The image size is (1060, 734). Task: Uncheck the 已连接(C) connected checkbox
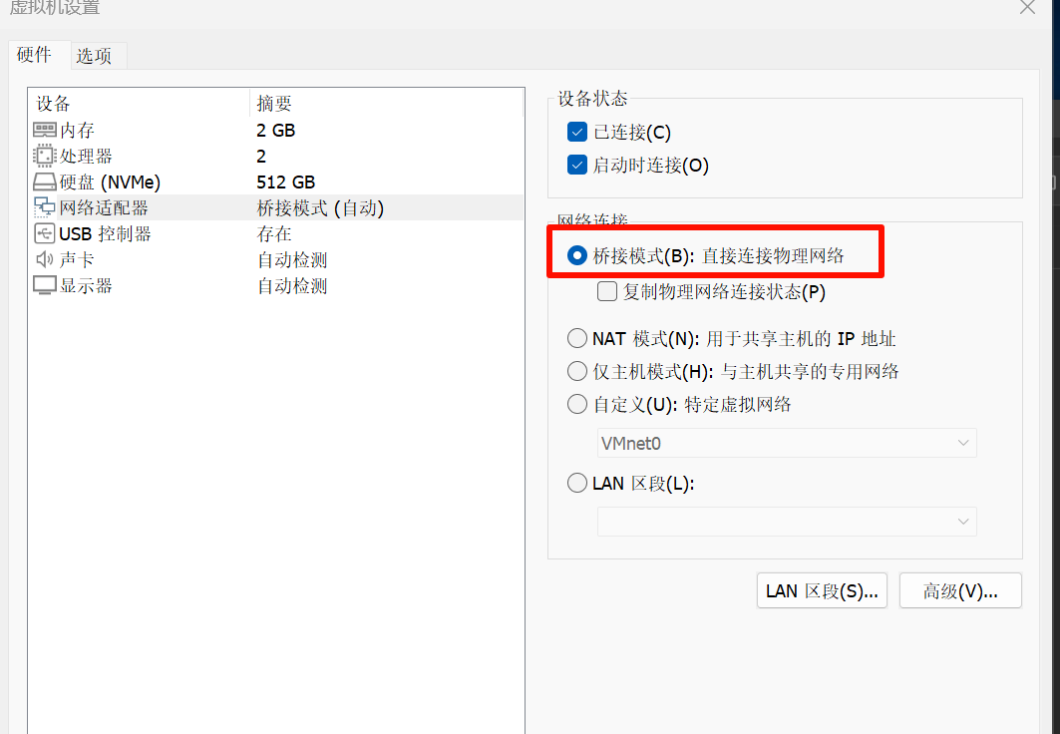(x=576, y=132)
